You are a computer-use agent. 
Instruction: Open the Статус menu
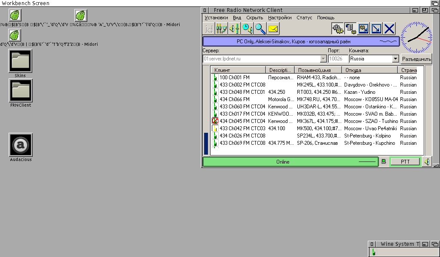click(304, 18)
